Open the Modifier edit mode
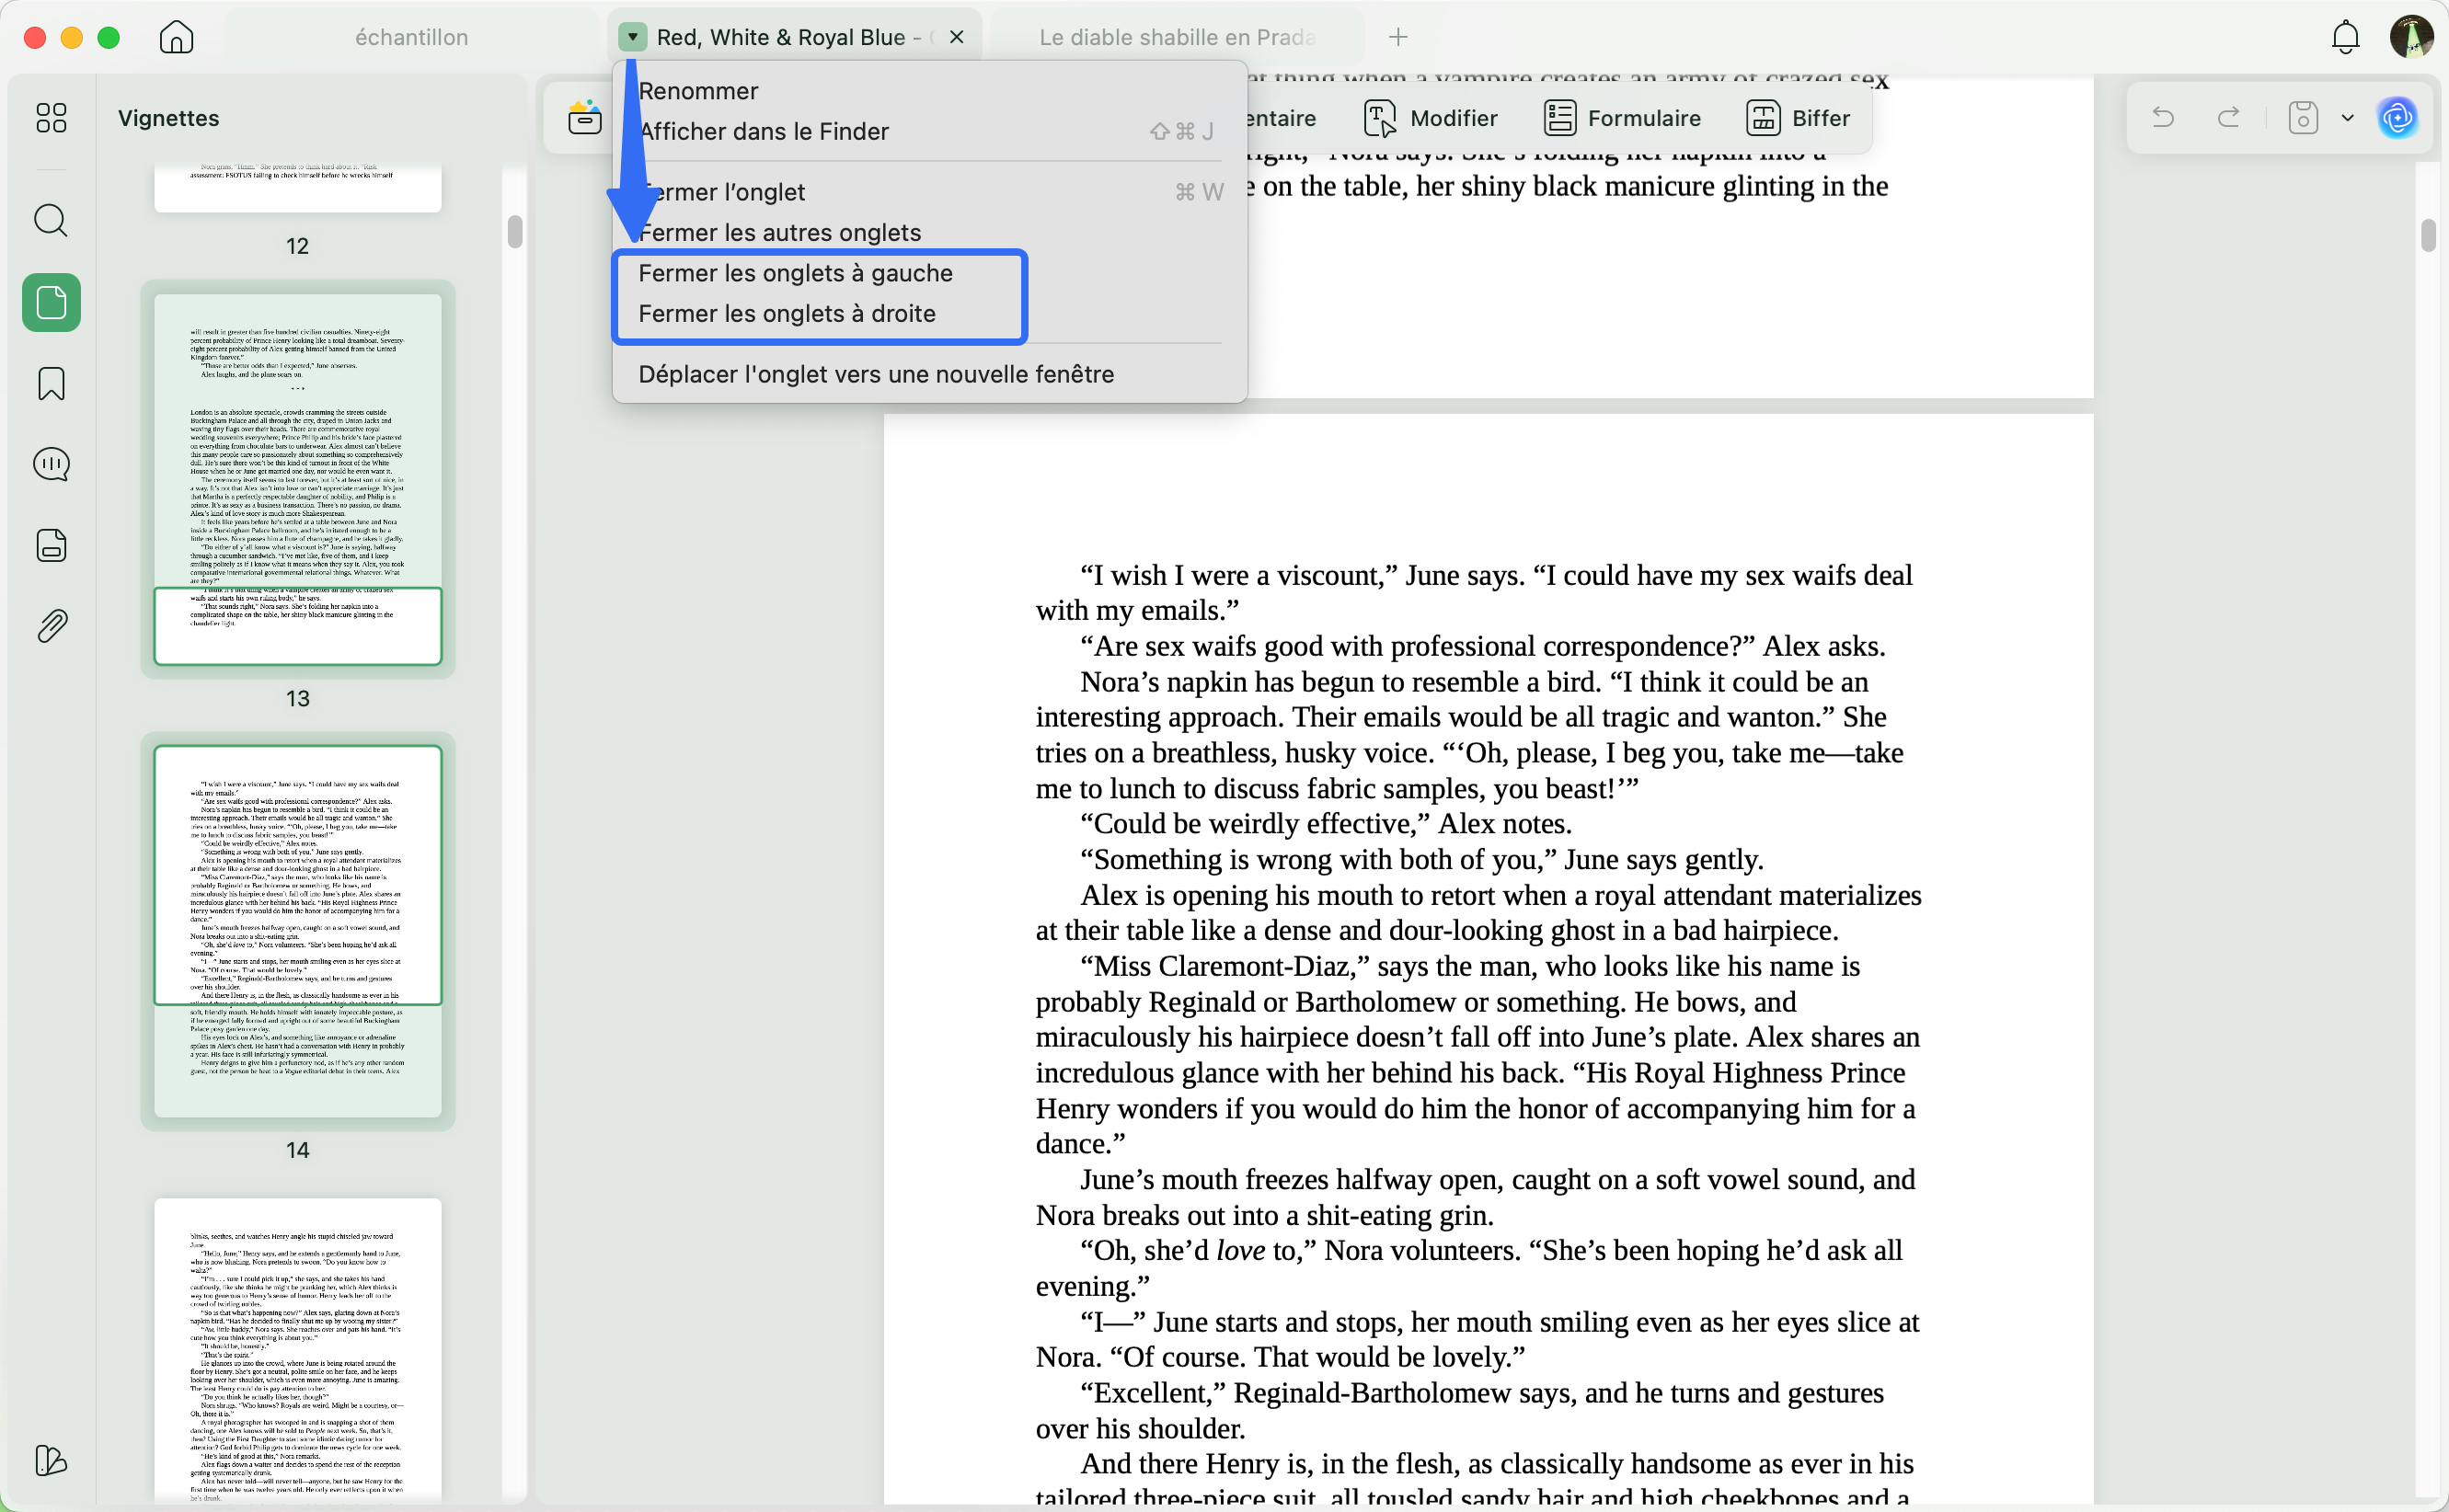 1431,118
